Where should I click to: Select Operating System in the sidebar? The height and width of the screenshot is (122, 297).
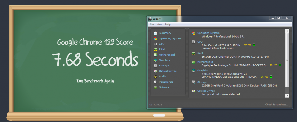tap(170, 38)
